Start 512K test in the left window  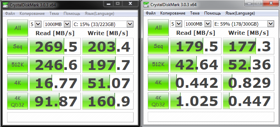(18, 65)
